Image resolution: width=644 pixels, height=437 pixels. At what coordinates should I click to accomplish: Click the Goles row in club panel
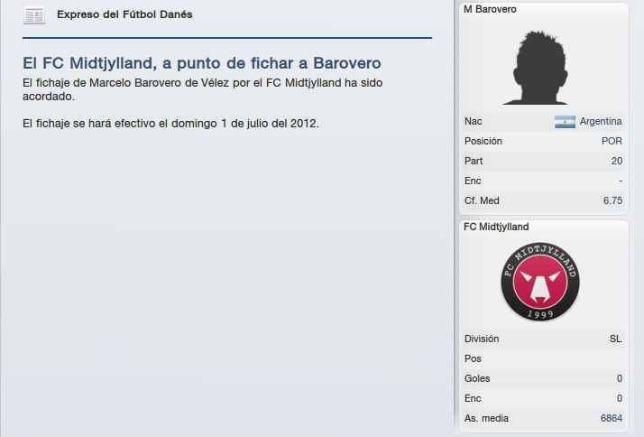pyautogui.click(x=543, y=378)
